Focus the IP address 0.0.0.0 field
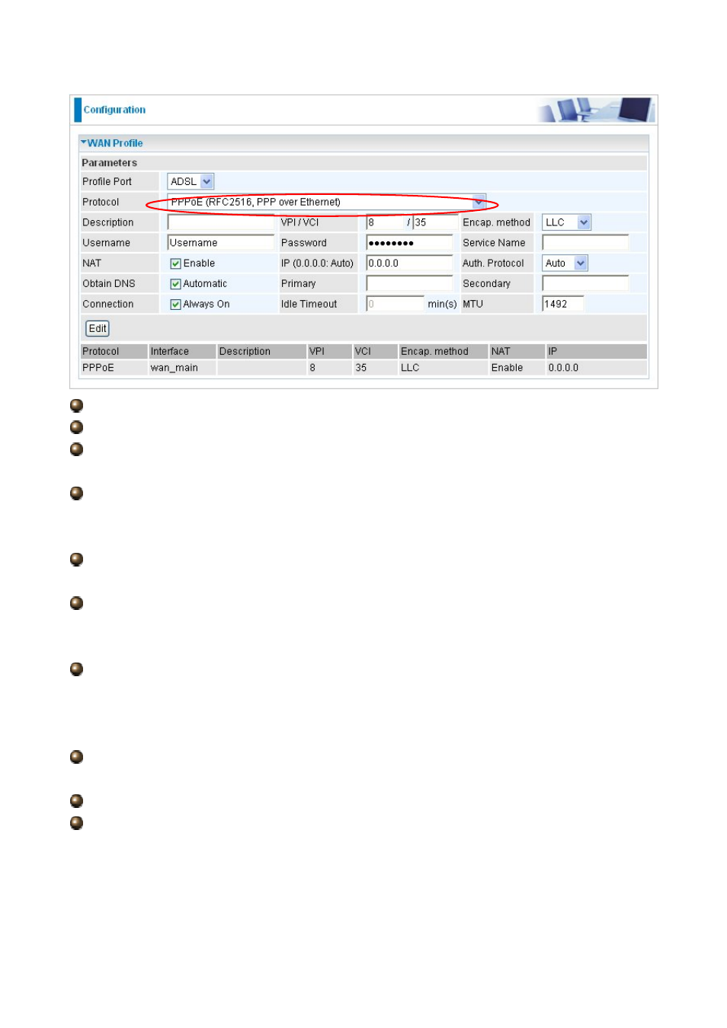 click(409, 263)
